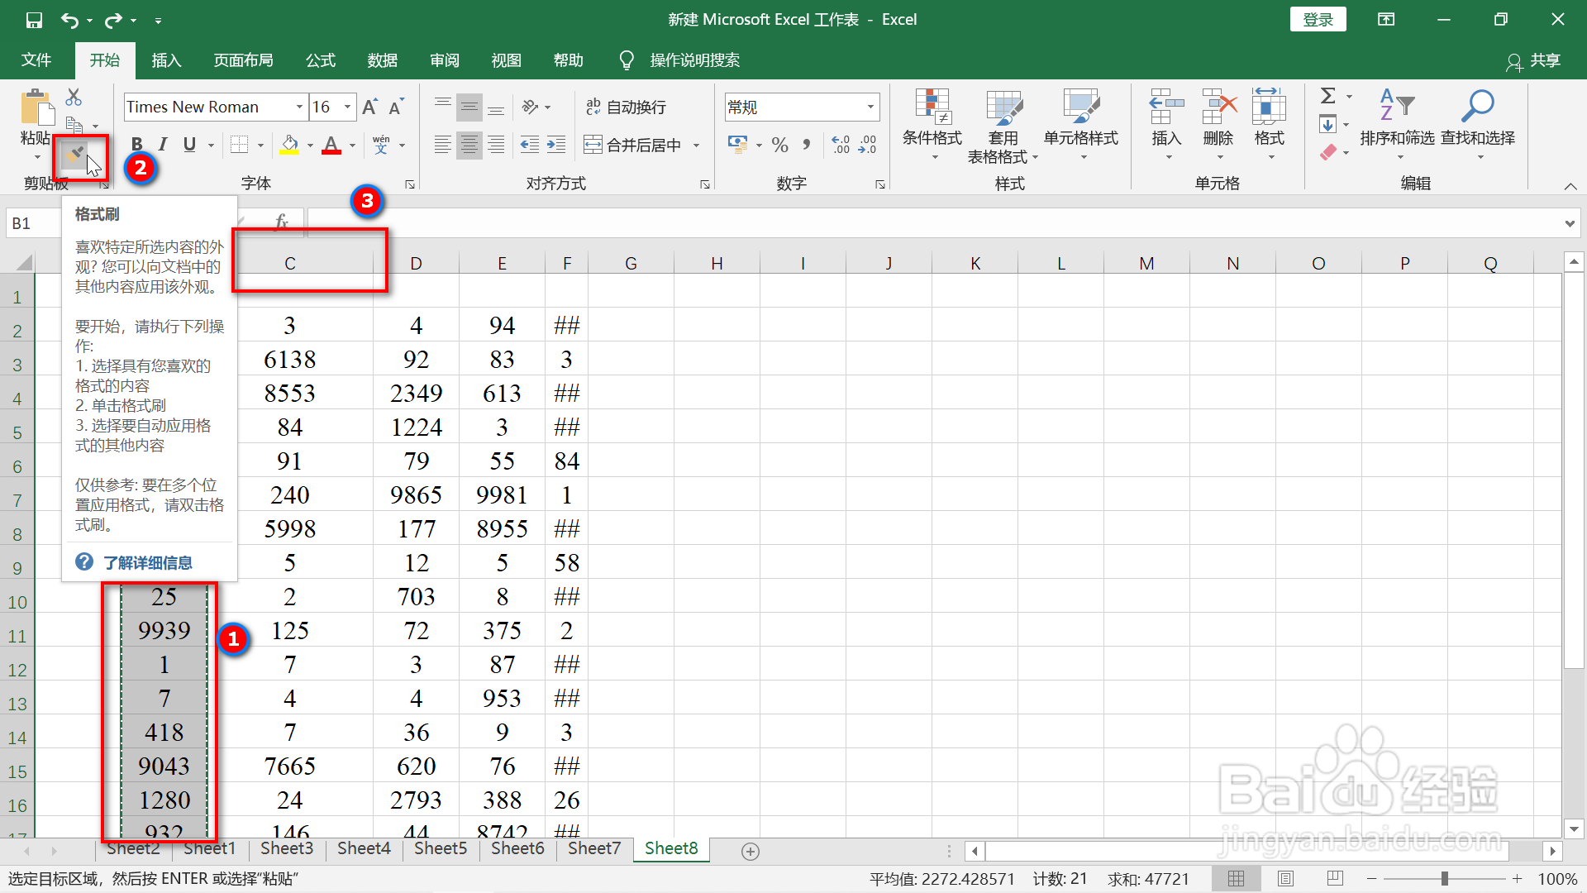Click the red font color swatch
This screenshot has width=1587, height=893.
(331, 146)
